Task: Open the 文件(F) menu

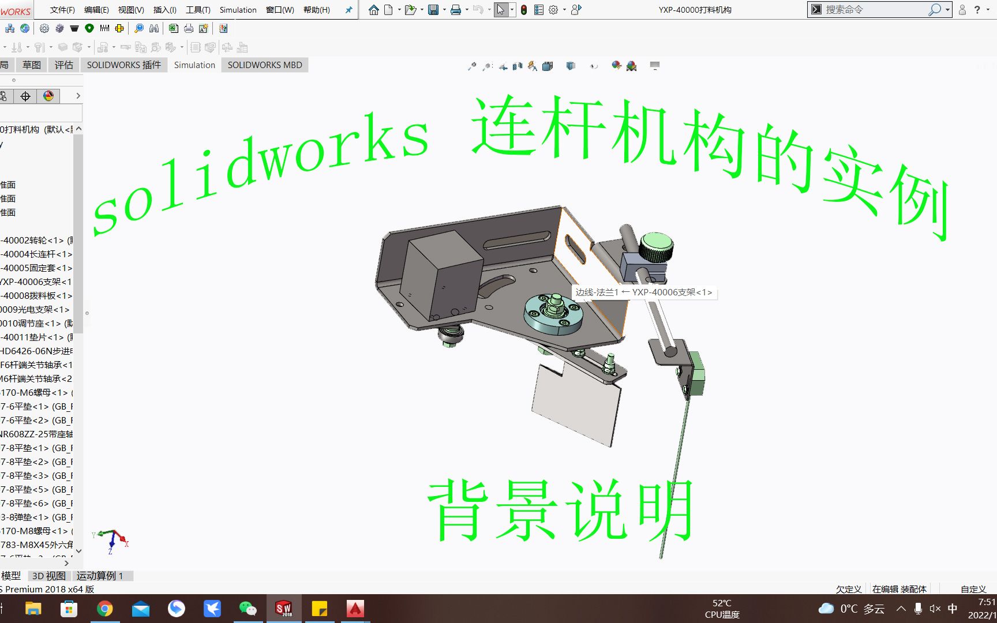Action: tap(62, 10)
